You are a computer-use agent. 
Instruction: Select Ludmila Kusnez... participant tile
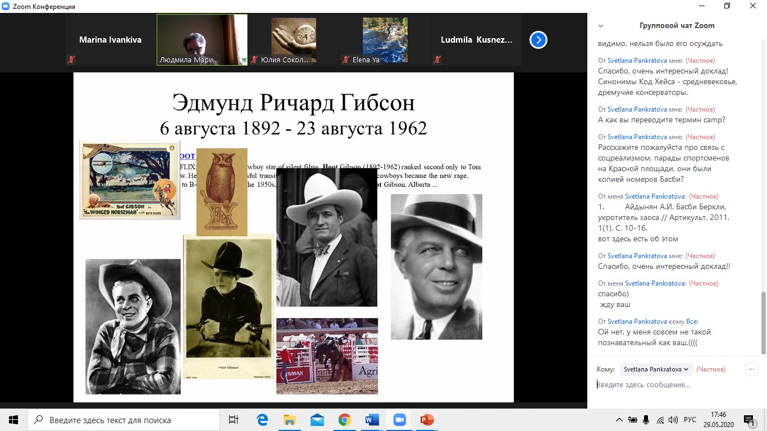click(x=476, y=40)
